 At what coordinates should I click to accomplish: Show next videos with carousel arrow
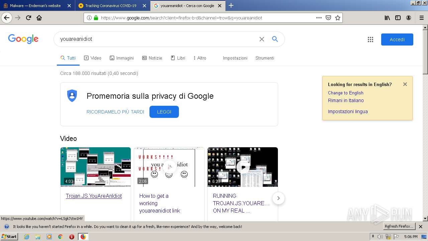pos(278,198)
